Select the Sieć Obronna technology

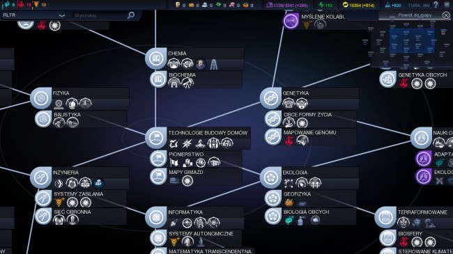click(x=81, y=216)
